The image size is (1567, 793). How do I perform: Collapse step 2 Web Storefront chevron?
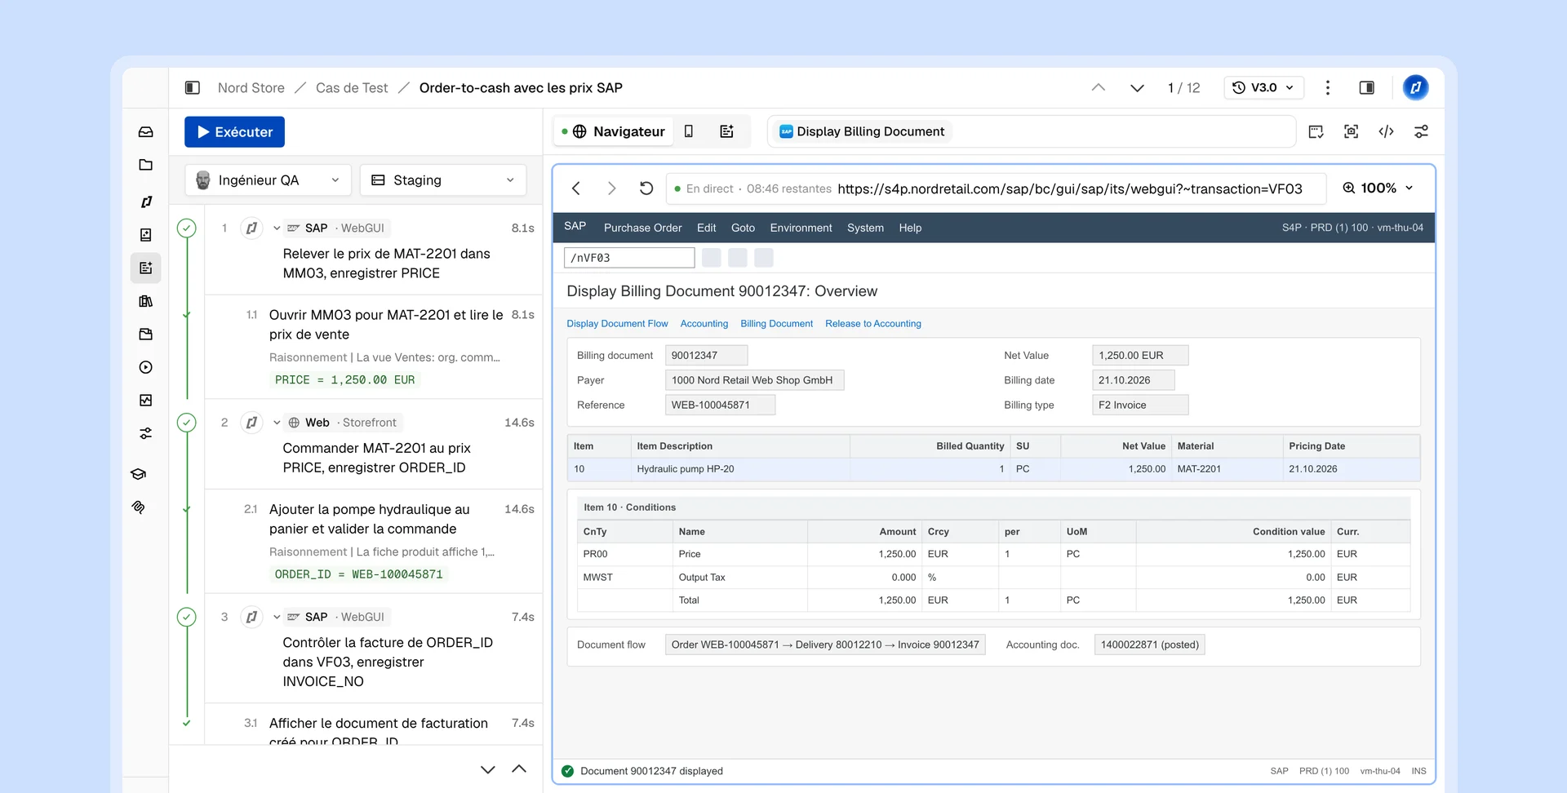click(x=277, y=423)
